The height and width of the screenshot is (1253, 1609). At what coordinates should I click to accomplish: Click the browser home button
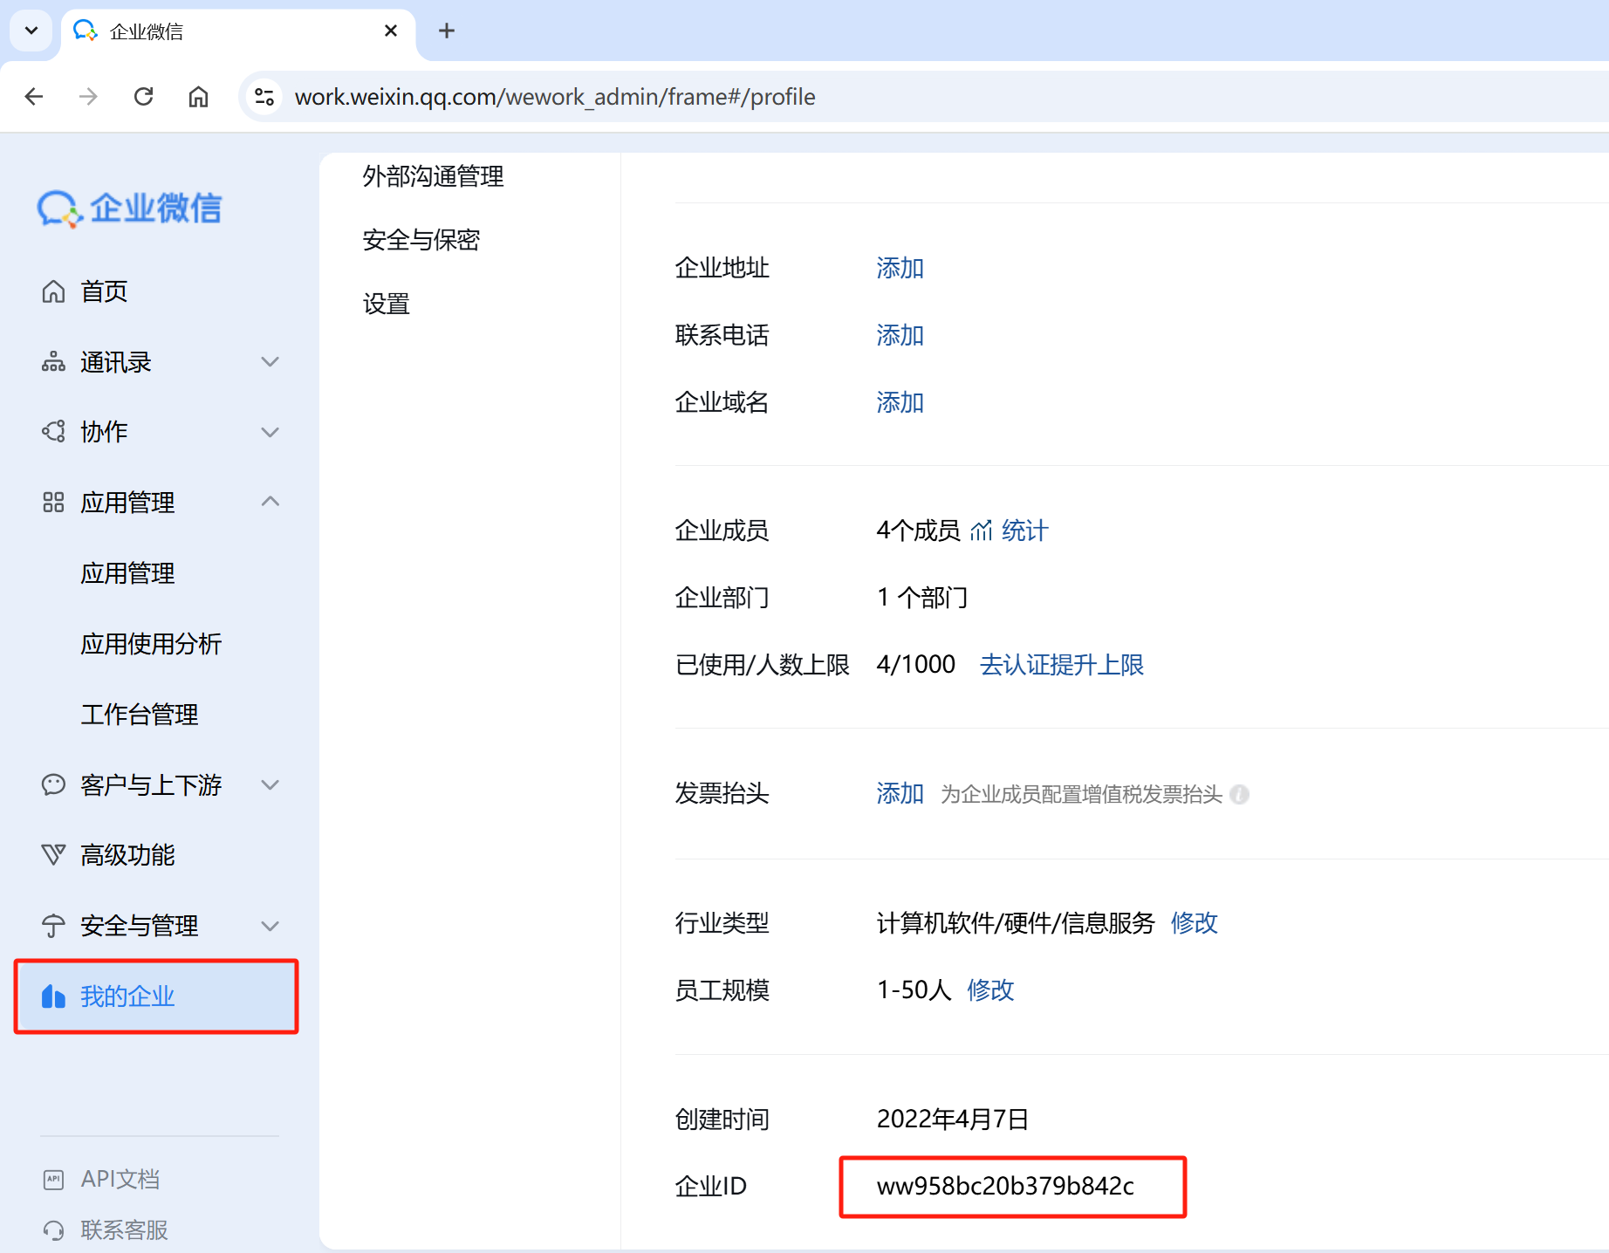point(199,97)
